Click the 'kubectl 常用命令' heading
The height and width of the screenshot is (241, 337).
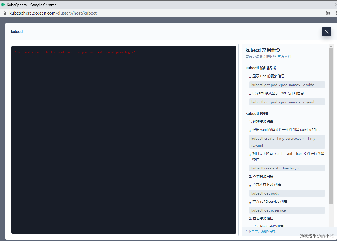(x=263, y=50)
